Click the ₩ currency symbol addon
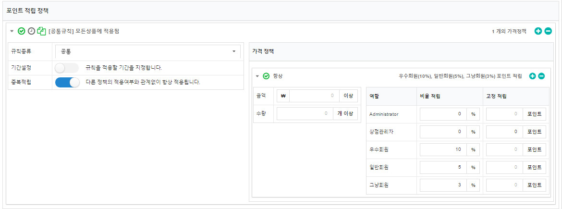This screenshot has width=562, height=209. [283, 96]
